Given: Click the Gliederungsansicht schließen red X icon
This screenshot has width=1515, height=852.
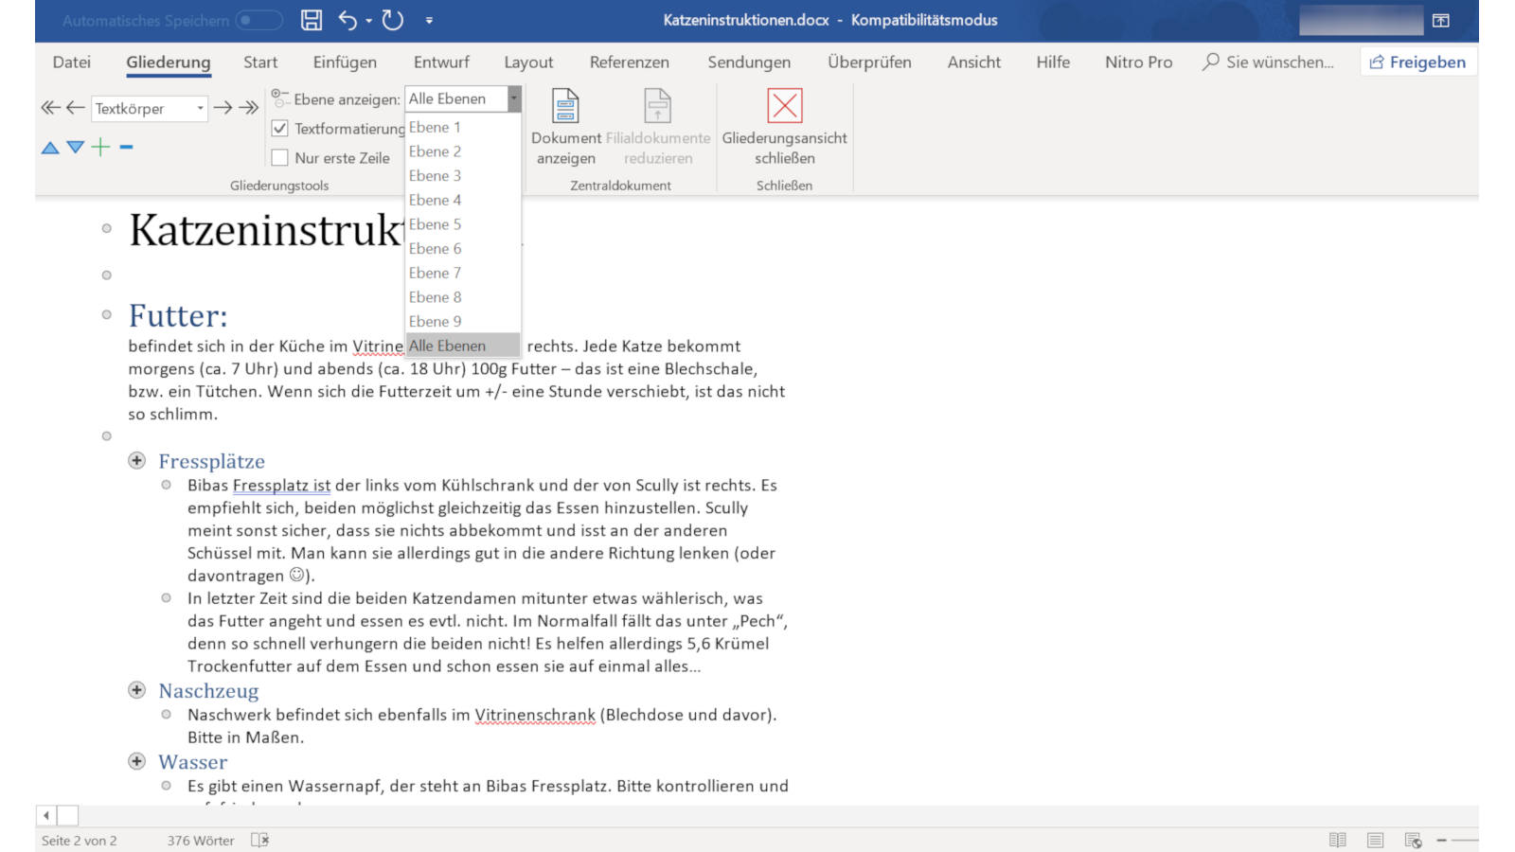Looking at the screenshot, I should (784, 107).
